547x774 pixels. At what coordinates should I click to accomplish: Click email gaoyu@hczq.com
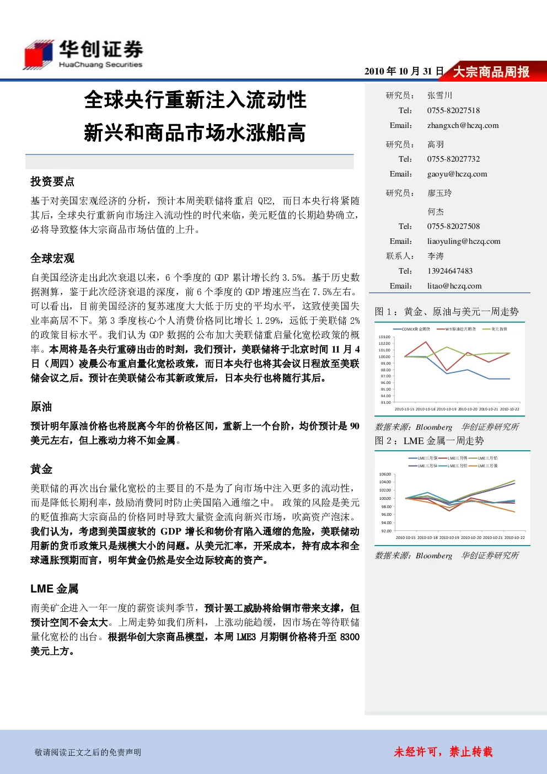[457, 174]
